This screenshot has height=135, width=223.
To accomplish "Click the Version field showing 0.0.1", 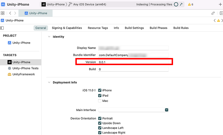I will (x=133, y=62).
